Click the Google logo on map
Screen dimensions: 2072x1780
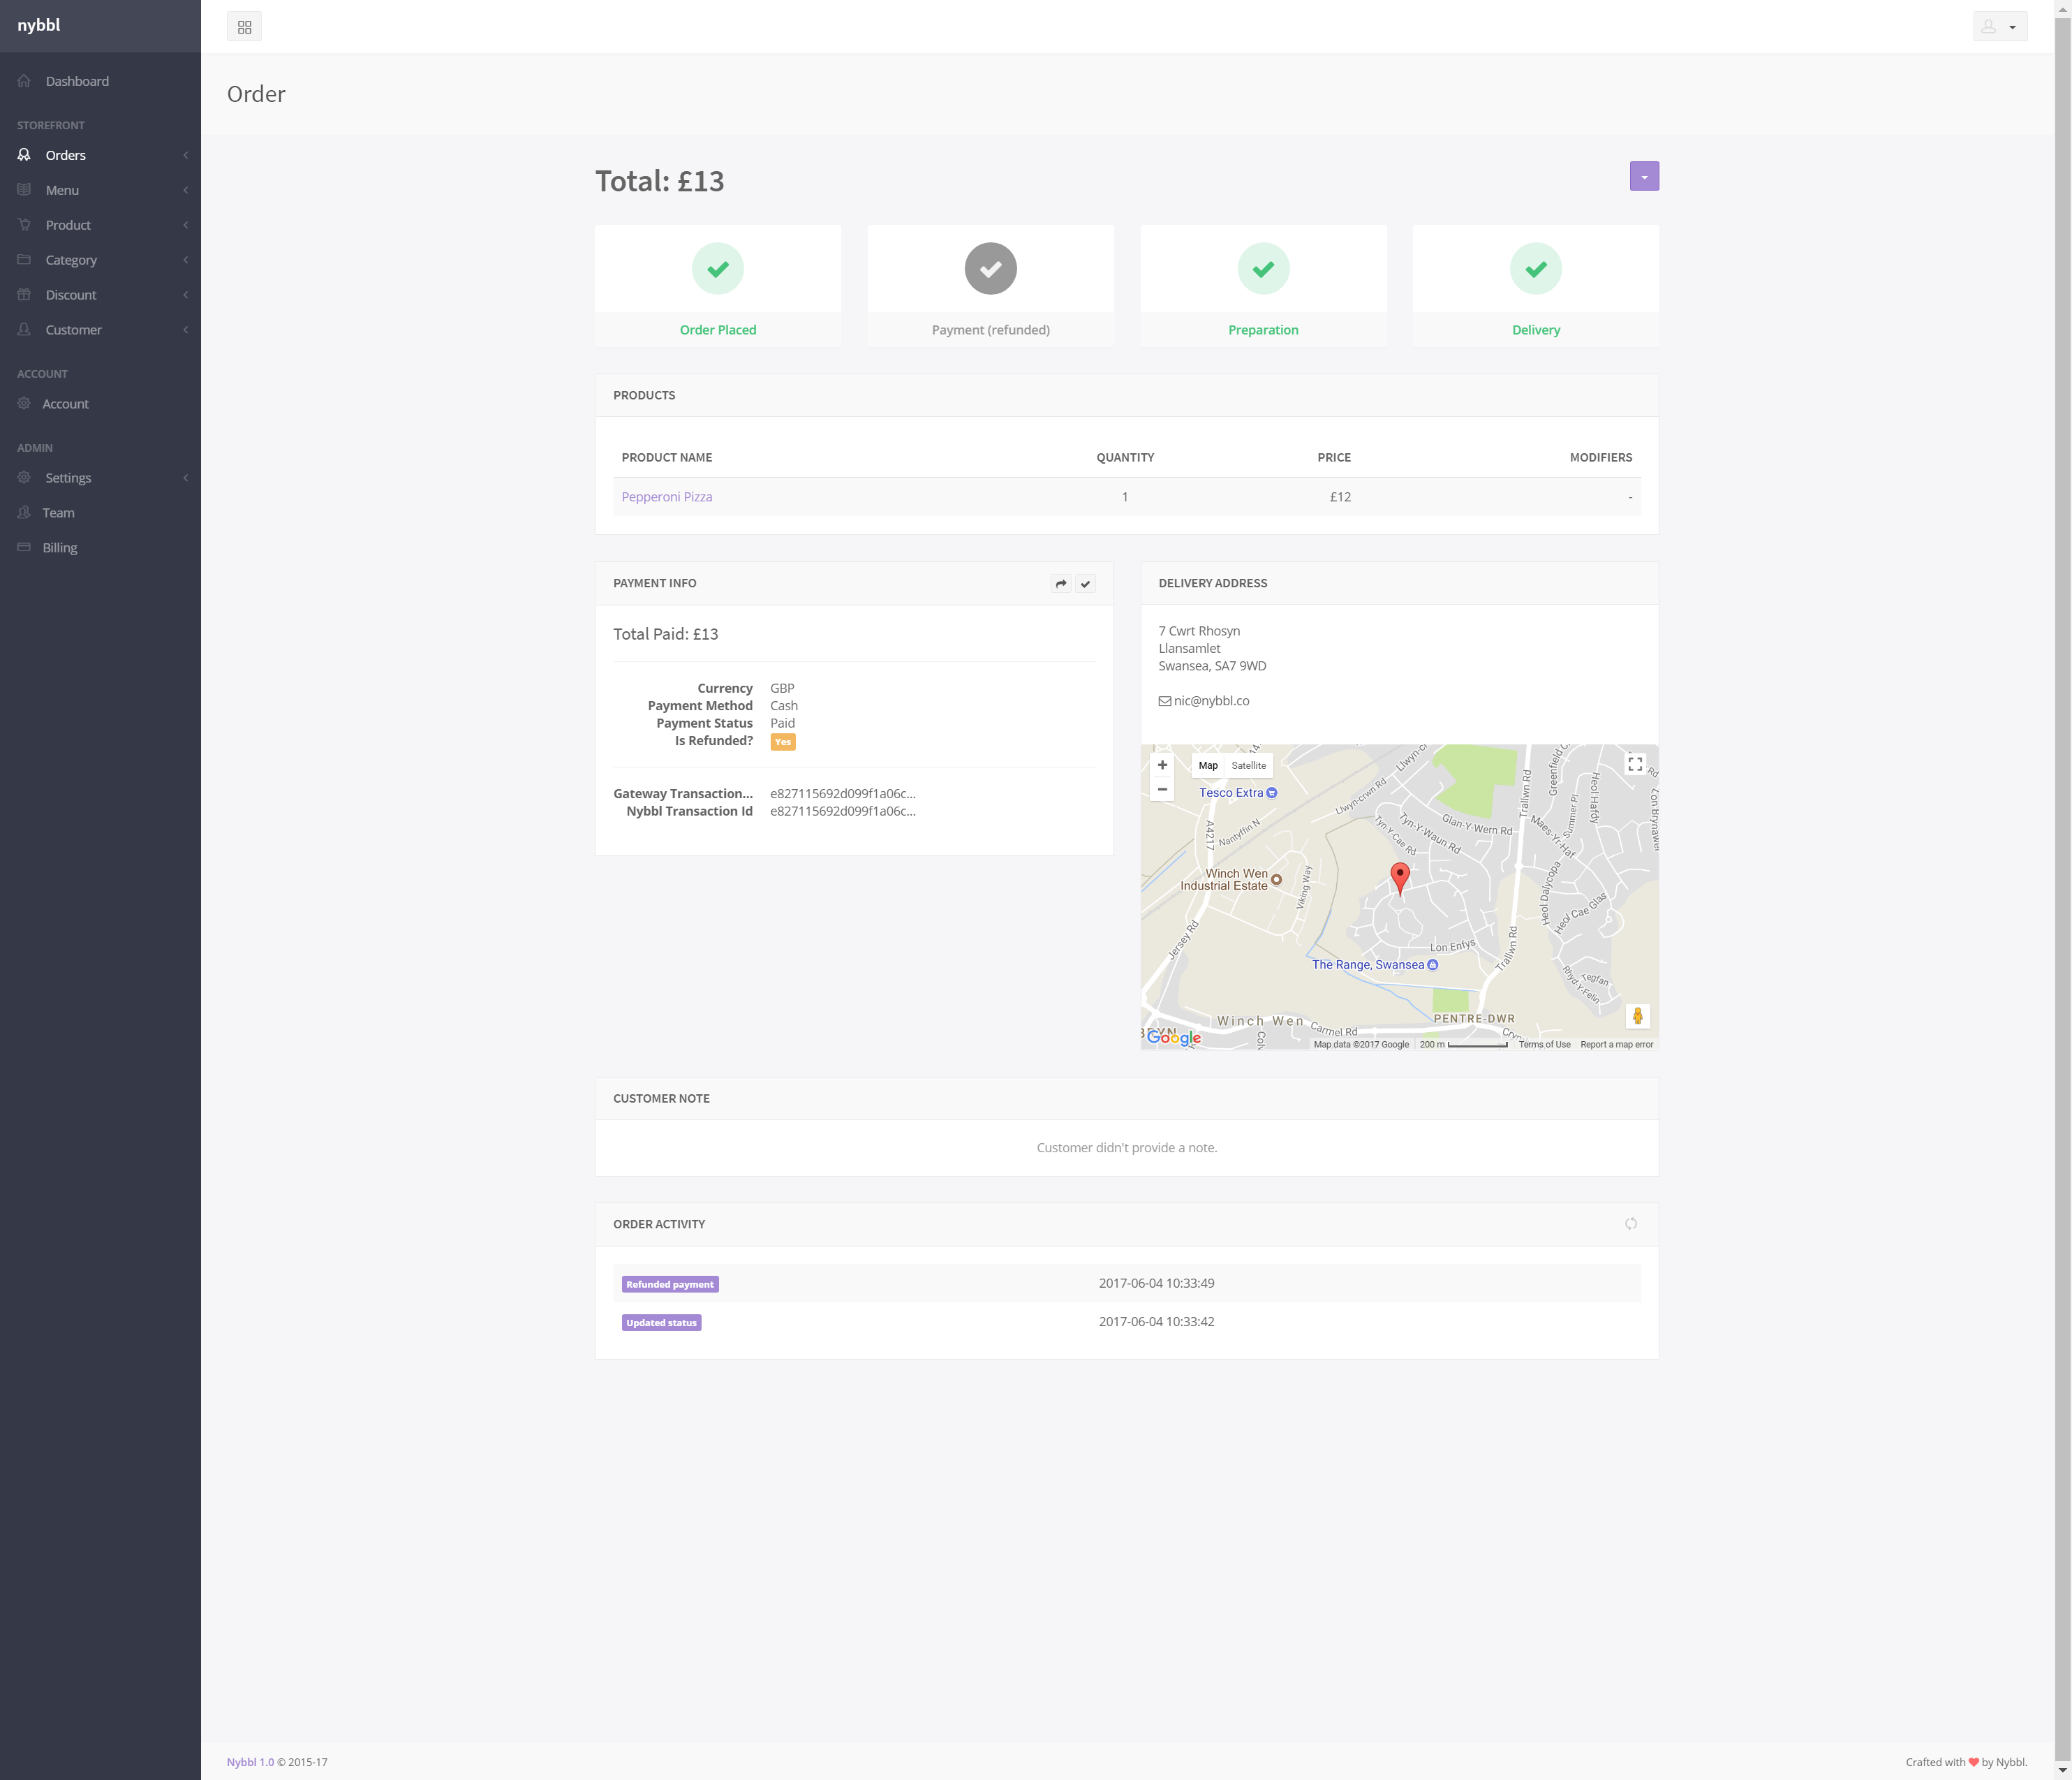point(1174,1038)
